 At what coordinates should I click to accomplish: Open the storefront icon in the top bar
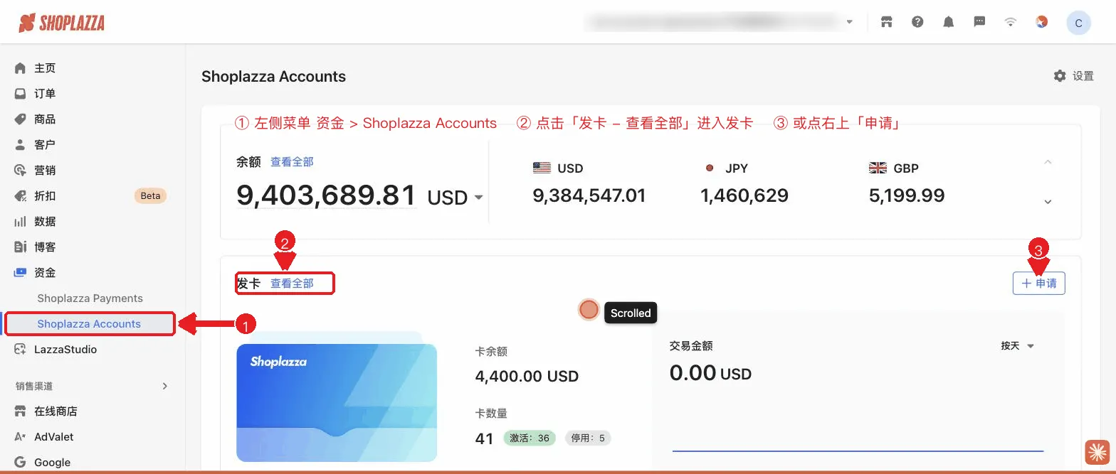(x=886, y=22)
